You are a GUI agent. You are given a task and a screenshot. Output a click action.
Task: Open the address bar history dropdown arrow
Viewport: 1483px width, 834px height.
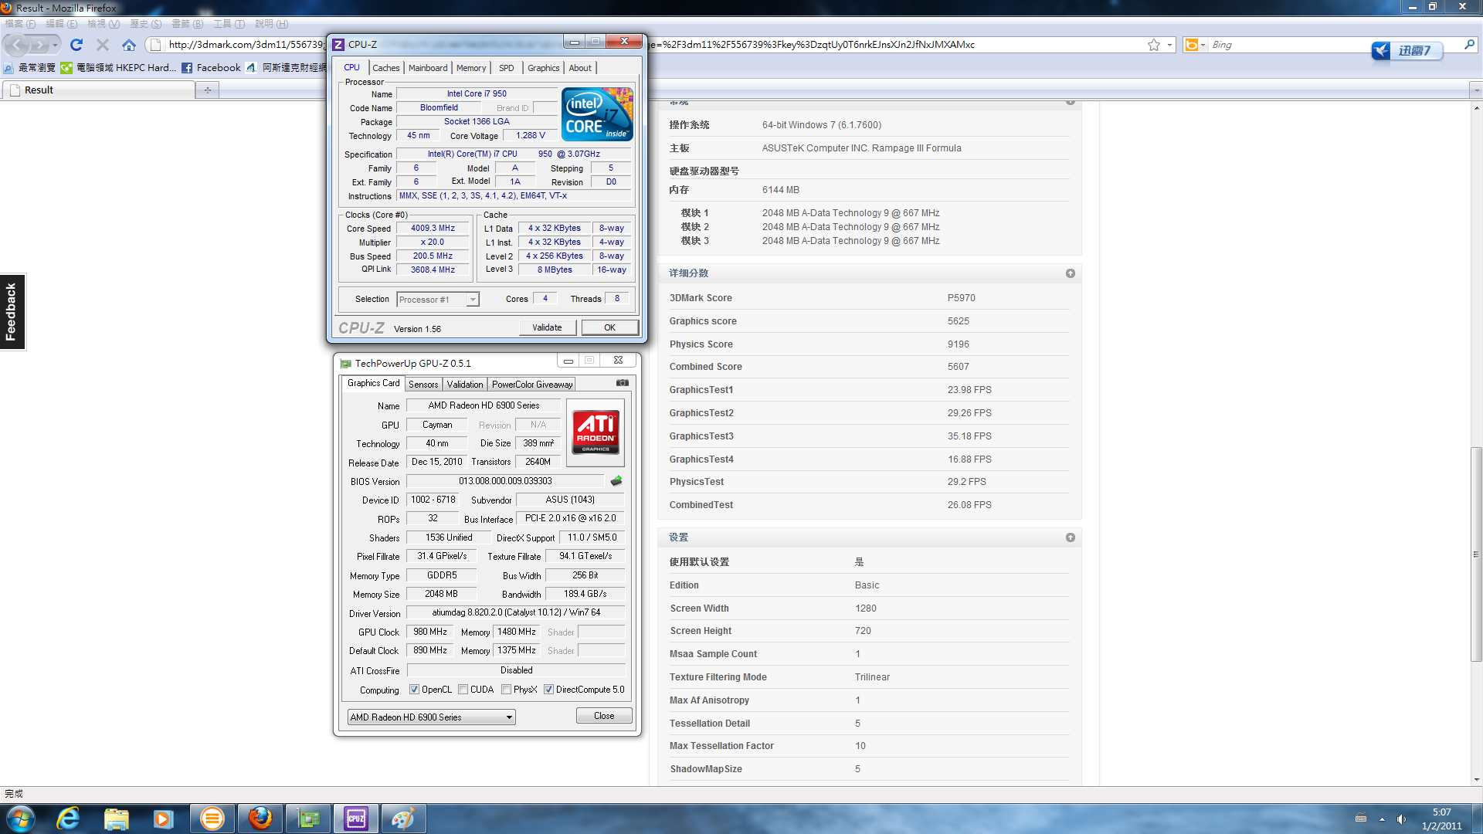1169,45
